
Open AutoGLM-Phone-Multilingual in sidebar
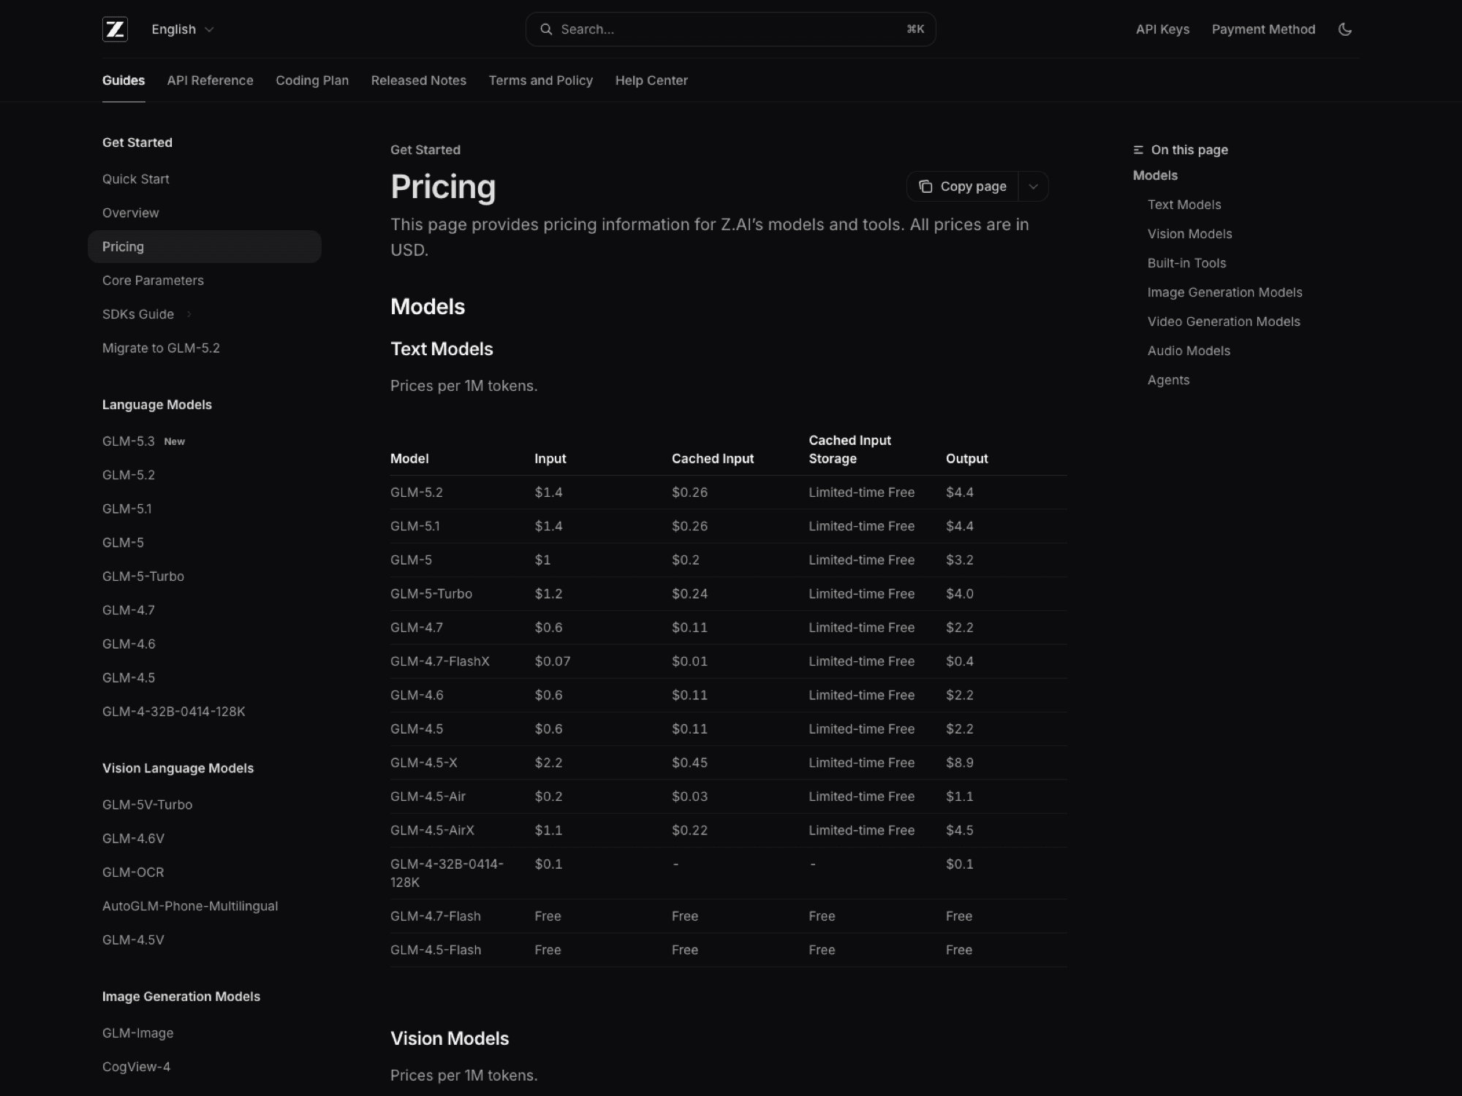pyautogui.click(x=190, y=906)
